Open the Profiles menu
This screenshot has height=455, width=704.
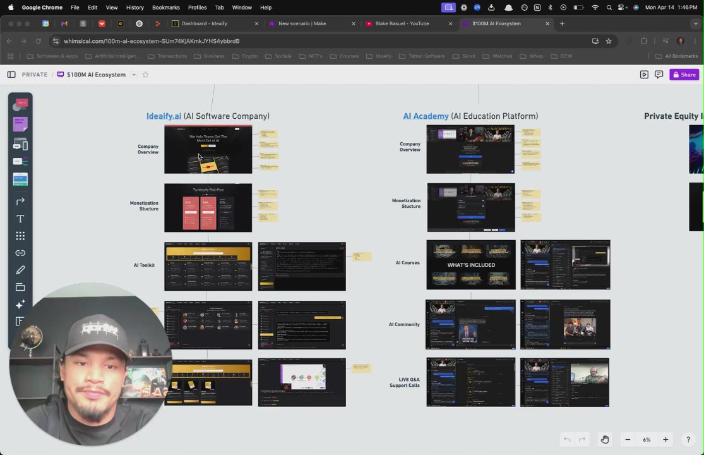pyautogui.click(x=197, y=7)
